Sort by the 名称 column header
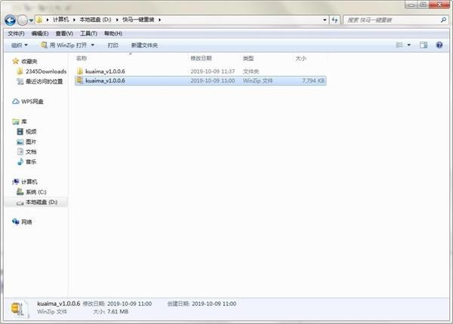 [82, 59]
